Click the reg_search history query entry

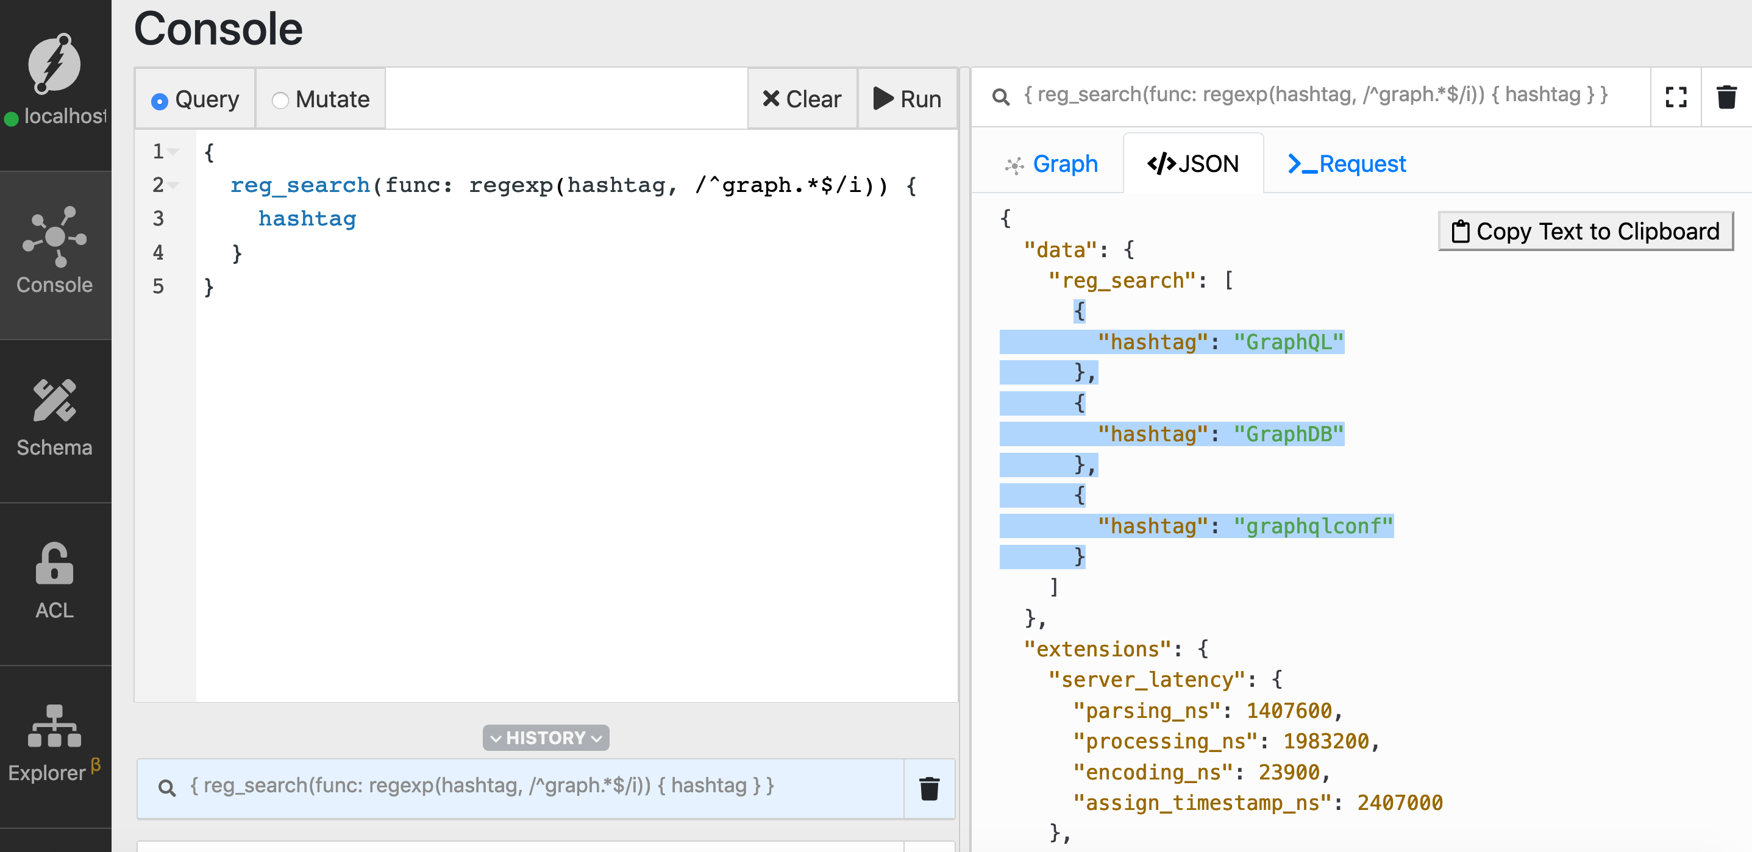[520, 788]
